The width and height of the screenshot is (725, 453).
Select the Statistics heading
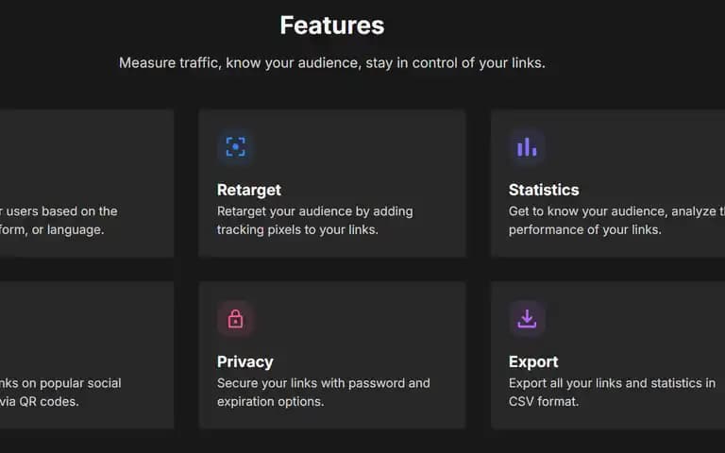pos(544,190)
